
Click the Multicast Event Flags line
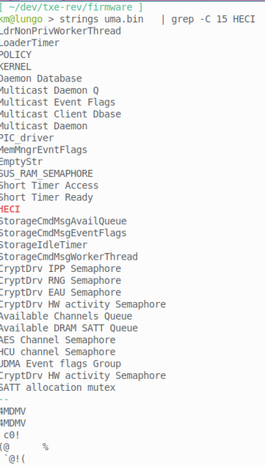pos(57,102)
